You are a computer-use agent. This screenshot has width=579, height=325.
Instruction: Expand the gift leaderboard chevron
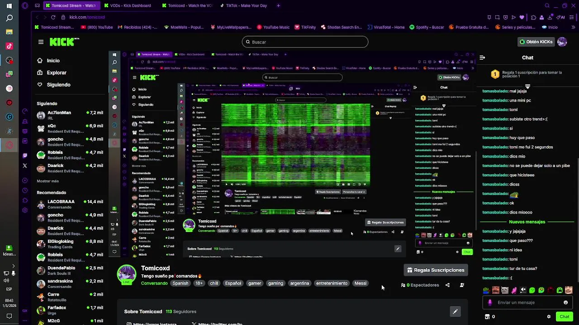coord(527,86)
